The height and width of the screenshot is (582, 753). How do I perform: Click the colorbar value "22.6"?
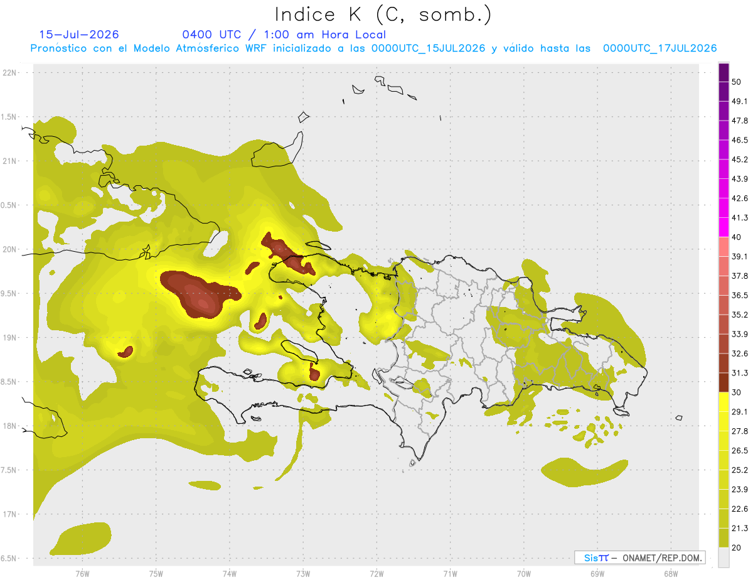(x=740, y=509)
